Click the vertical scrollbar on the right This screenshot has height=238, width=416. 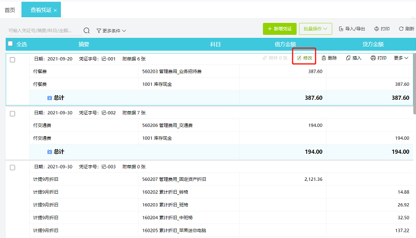pos(414,83)
